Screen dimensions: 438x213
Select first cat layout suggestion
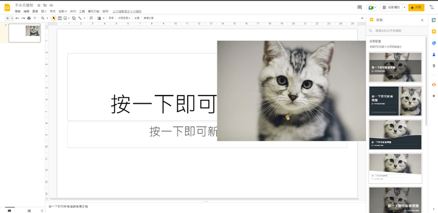point(395,67)
